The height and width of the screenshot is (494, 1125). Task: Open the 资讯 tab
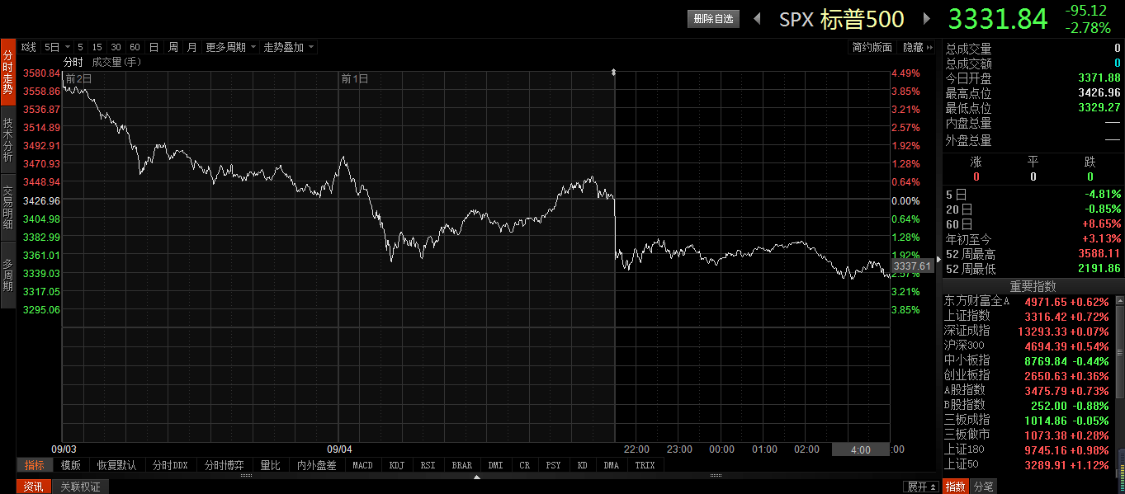[32, 487]
